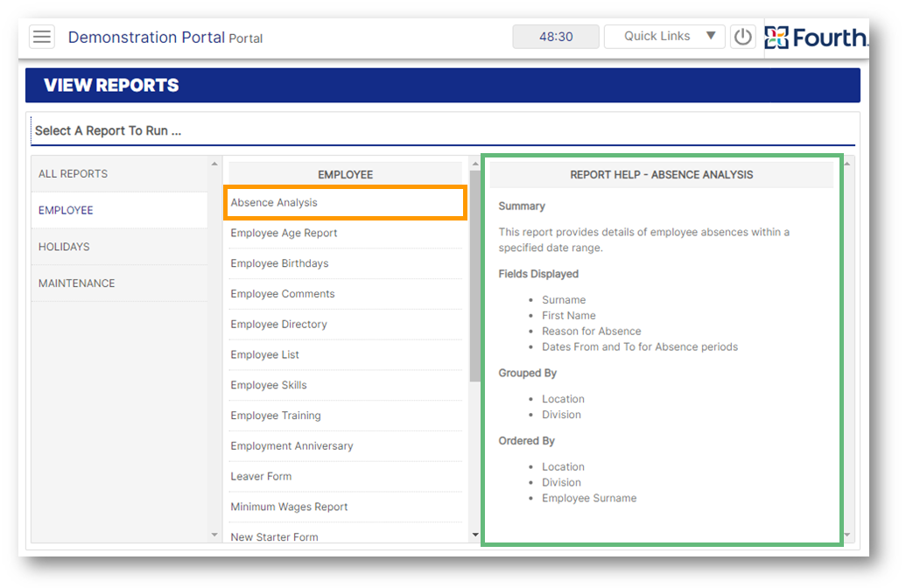Open the Employee Birthdays report
The image size is (906, 588).
click(345, 263)
